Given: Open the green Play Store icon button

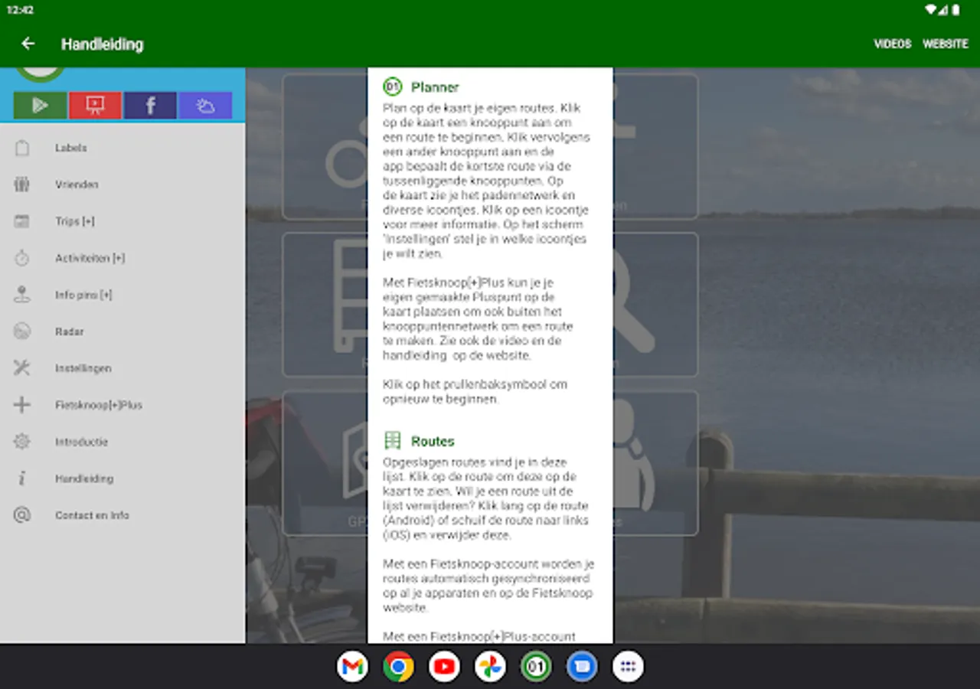Looking at the screenshot, I should click(40, 106).
